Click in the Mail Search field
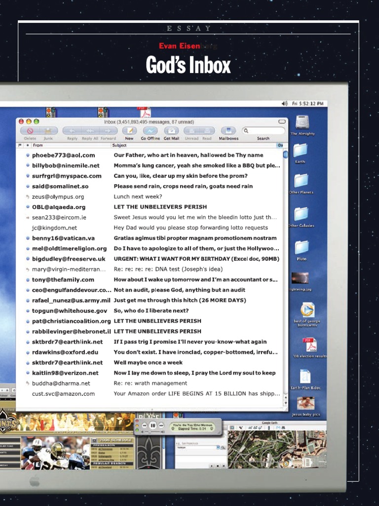Viewport: 379px width, 506px height. tap(264, 130)
